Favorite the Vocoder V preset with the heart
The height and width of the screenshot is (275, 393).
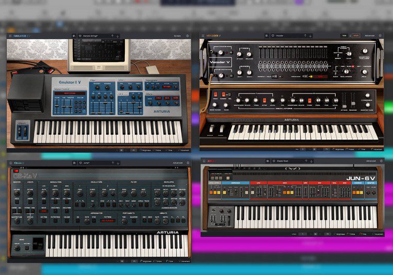273,36
